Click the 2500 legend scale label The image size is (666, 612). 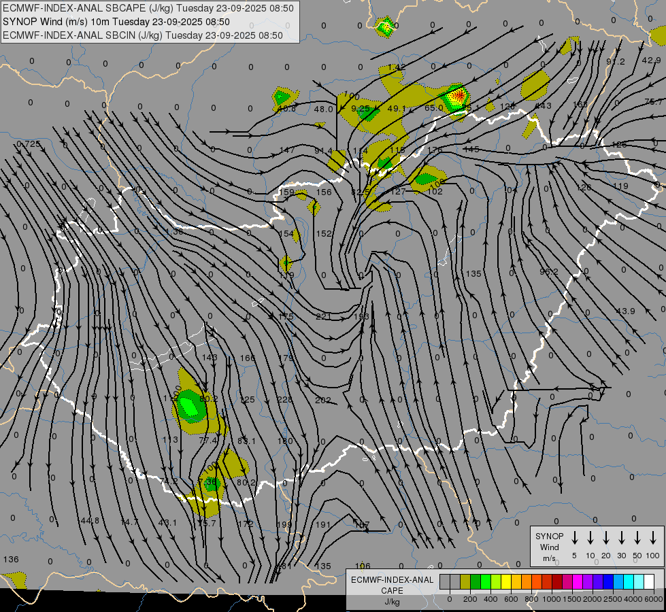(x=612, y=599)
